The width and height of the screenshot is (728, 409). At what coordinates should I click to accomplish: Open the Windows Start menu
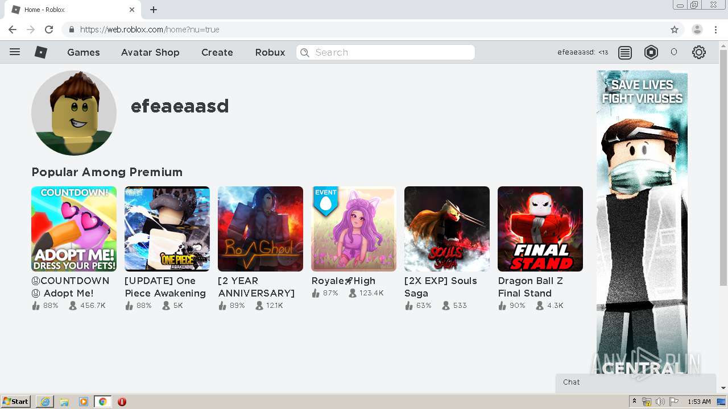pos(16,402)
